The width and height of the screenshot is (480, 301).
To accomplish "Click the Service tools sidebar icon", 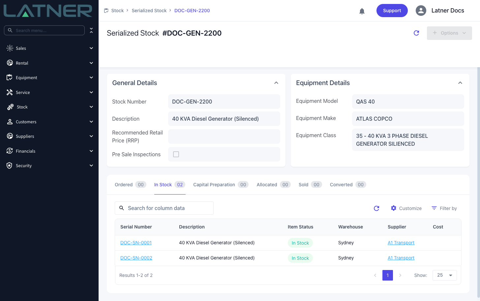I will coord(10,92).
